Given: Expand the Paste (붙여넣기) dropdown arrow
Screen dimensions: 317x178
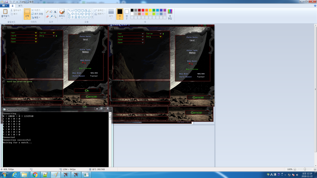Looking at the screenshot, I should [x=5, y=18].
